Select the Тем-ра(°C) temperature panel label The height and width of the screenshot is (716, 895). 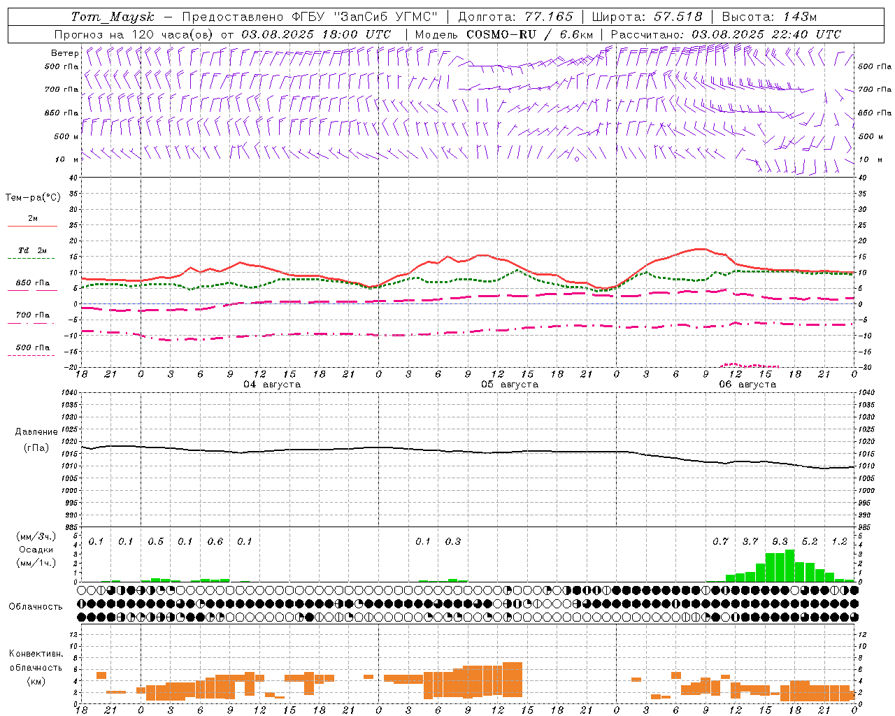pos(33,198)
